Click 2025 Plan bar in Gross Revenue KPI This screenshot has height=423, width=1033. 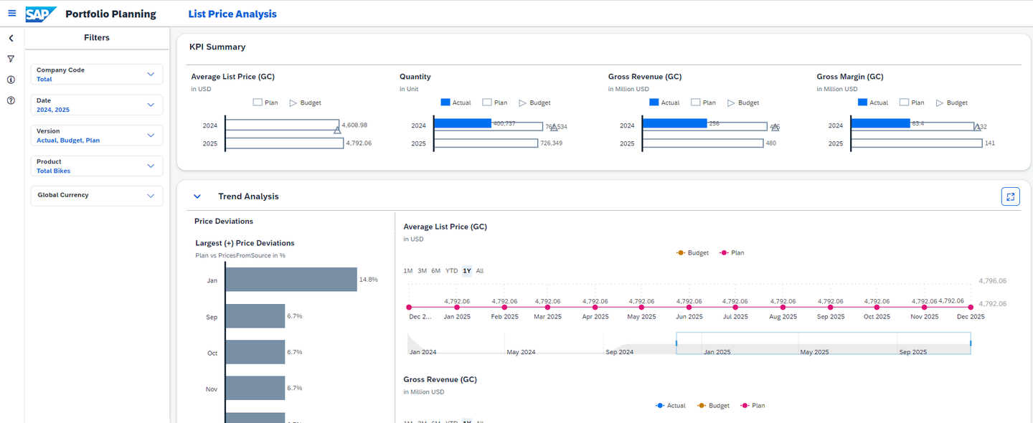coord(703,143)
